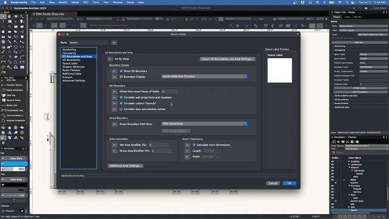Choose Angular Dimension tool in Tool Sets
Screen dimensions: 389x219
click(13, 120)
